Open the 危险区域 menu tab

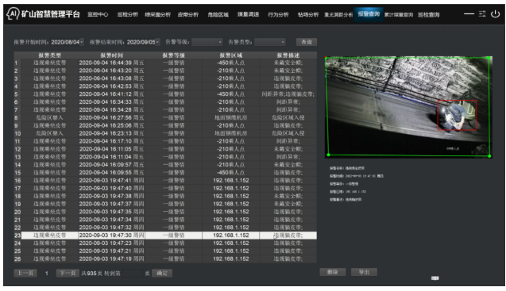point(218,14)
